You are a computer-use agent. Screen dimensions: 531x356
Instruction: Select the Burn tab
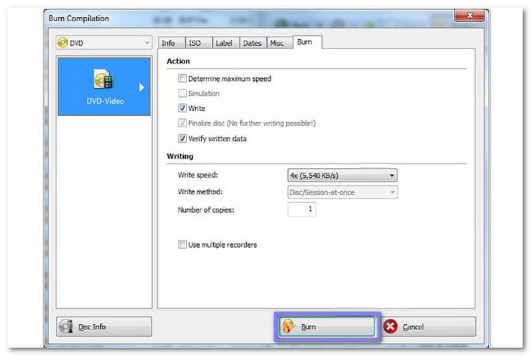tap(307, 42)
